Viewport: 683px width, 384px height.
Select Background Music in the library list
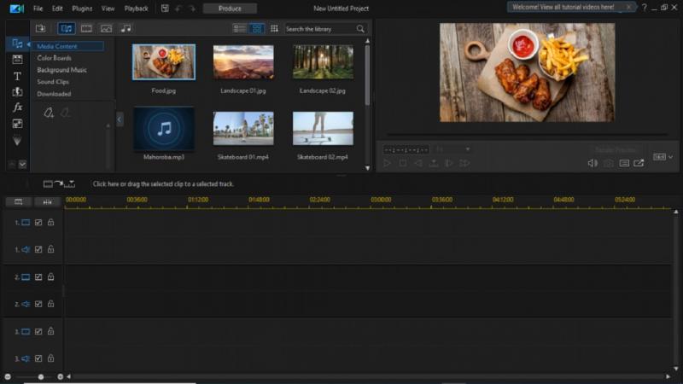tap(61, 70)
